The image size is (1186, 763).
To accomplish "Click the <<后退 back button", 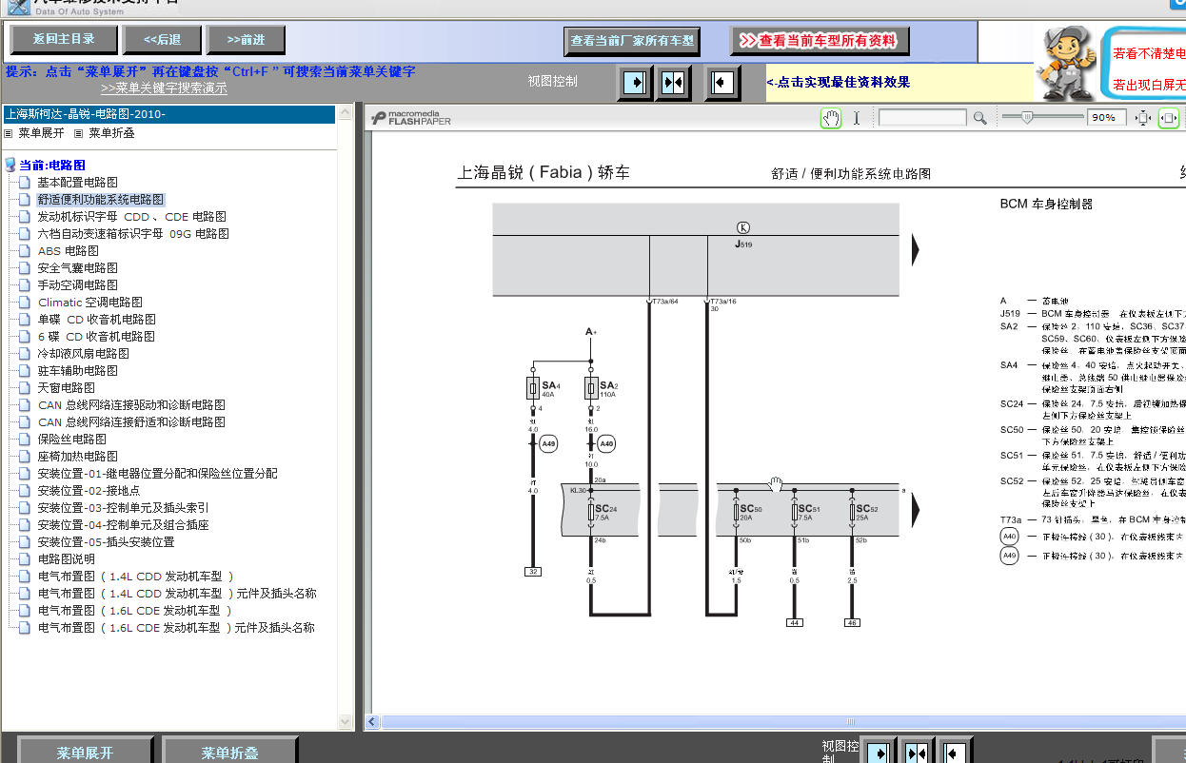I will 163,39.
